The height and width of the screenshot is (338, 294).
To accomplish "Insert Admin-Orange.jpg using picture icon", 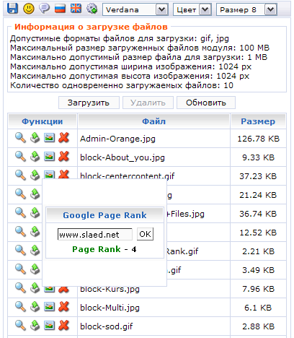I will click(49, 138).
